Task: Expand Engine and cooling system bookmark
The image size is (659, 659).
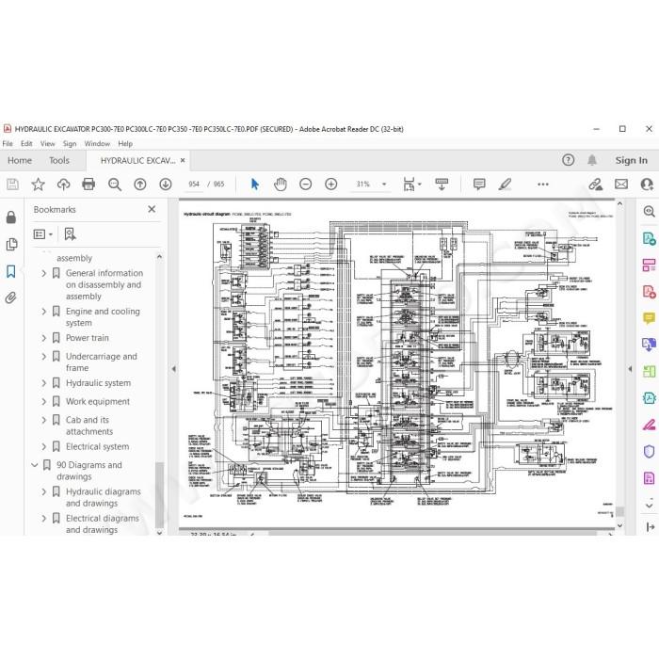Action: (43, 312)
